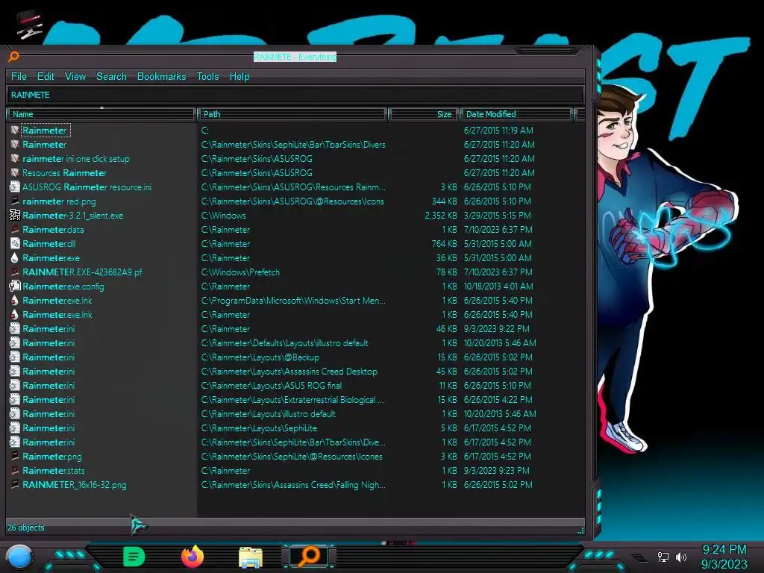Open the Help menu

pyautogui.click(x=239, y=77)
